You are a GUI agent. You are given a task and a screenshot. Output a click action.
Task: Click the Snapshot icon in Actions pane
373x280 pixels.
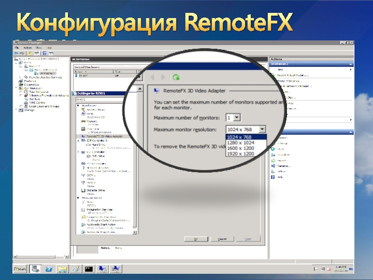tap(273, 155)
